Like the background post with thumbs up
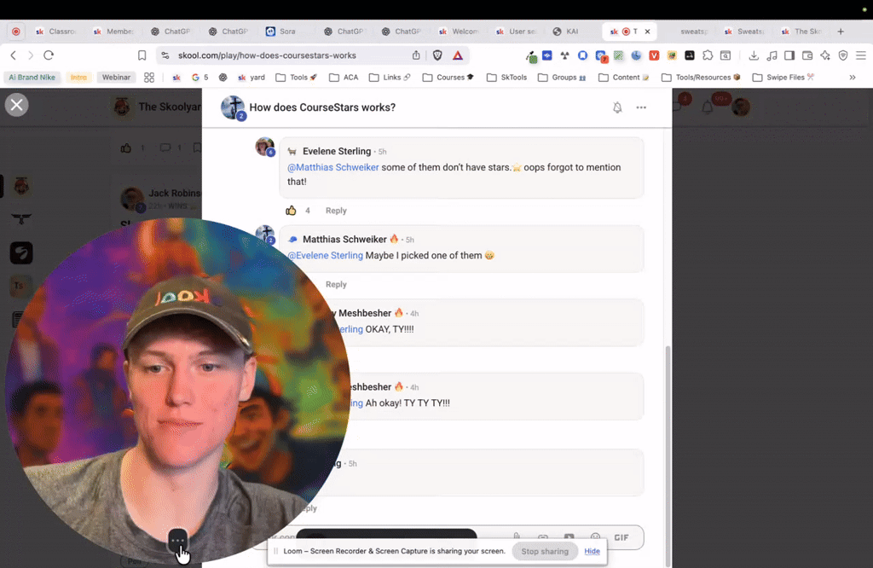This screenshot has height=568, width=873. click(x=126, y=148)
